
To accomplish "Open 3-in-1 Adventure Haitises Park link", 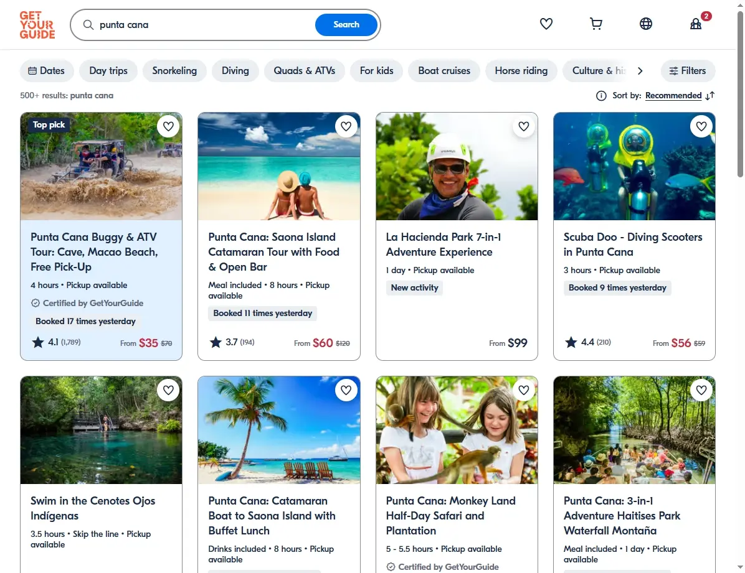I will pos(622,516).
